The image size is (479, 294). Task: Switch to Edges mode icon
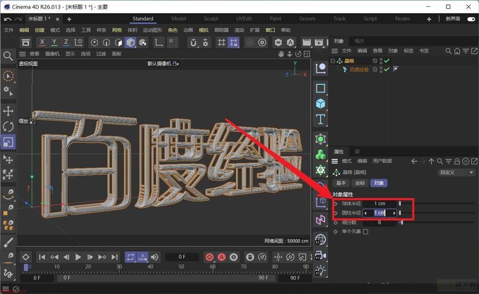(106, 43)
